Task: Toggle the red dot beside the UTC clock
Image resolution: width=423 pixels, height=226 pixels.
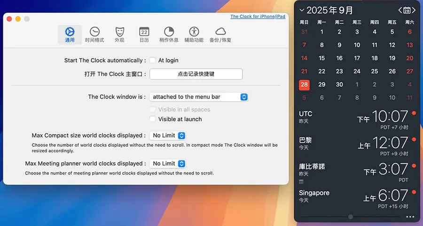Action: coord(414,113)
